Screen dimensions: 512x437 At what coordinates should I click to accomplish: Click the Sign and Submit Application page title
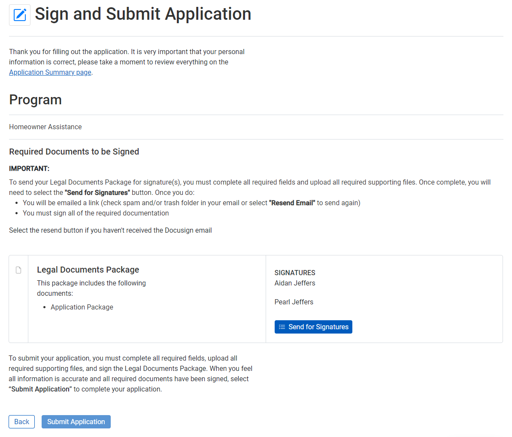click(x=143, y=14)
